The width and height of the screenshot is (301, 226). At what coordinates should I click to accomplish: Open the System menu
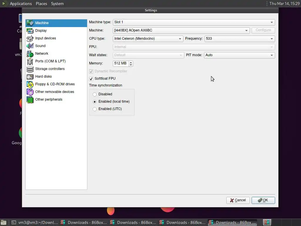[57, 4]
